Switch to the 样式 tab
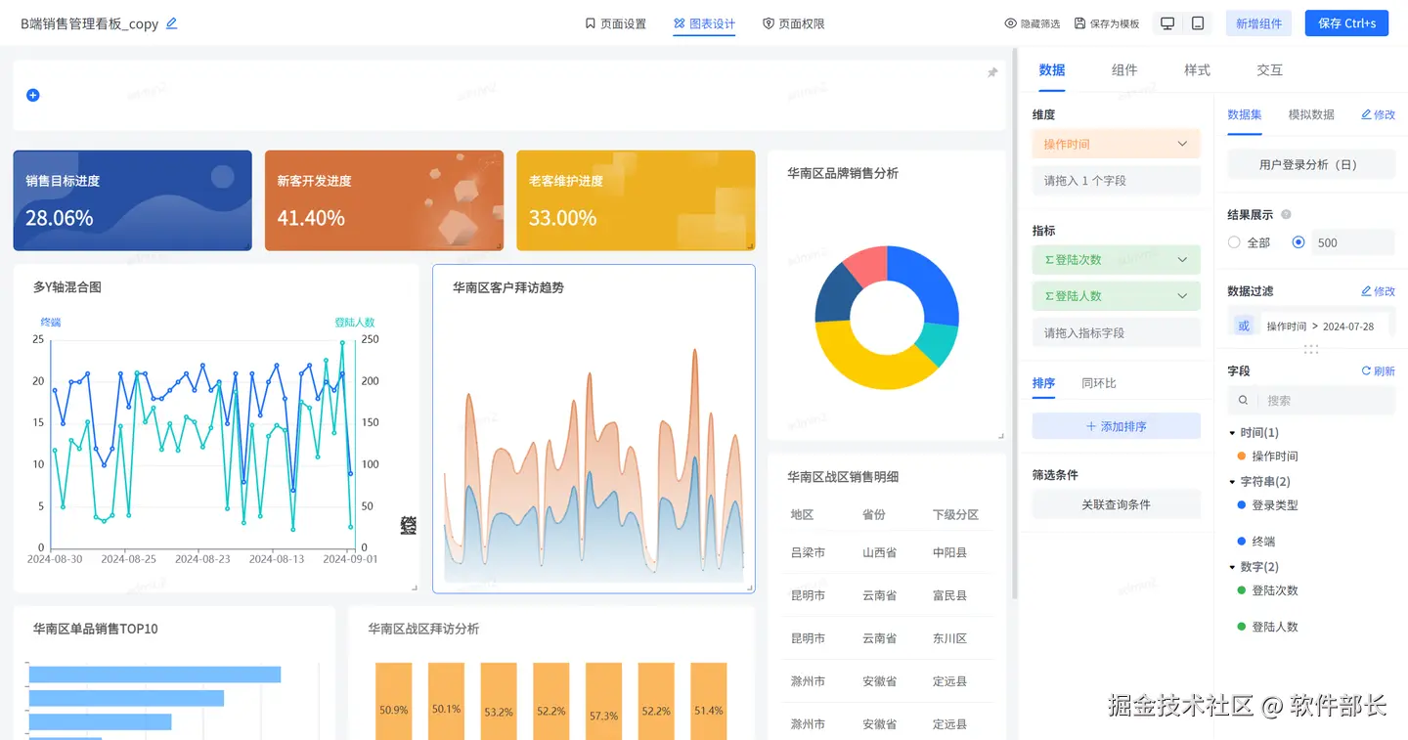This screenshot has width=1408, height=740. 1197,70
